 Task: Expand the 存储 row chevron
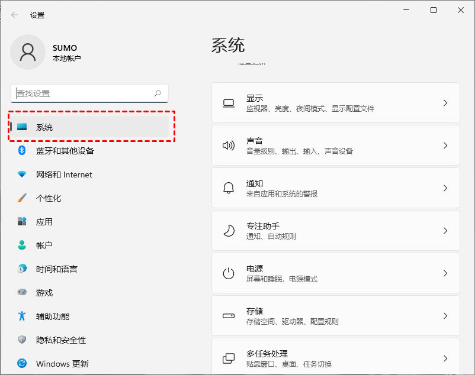coord(445,316)
